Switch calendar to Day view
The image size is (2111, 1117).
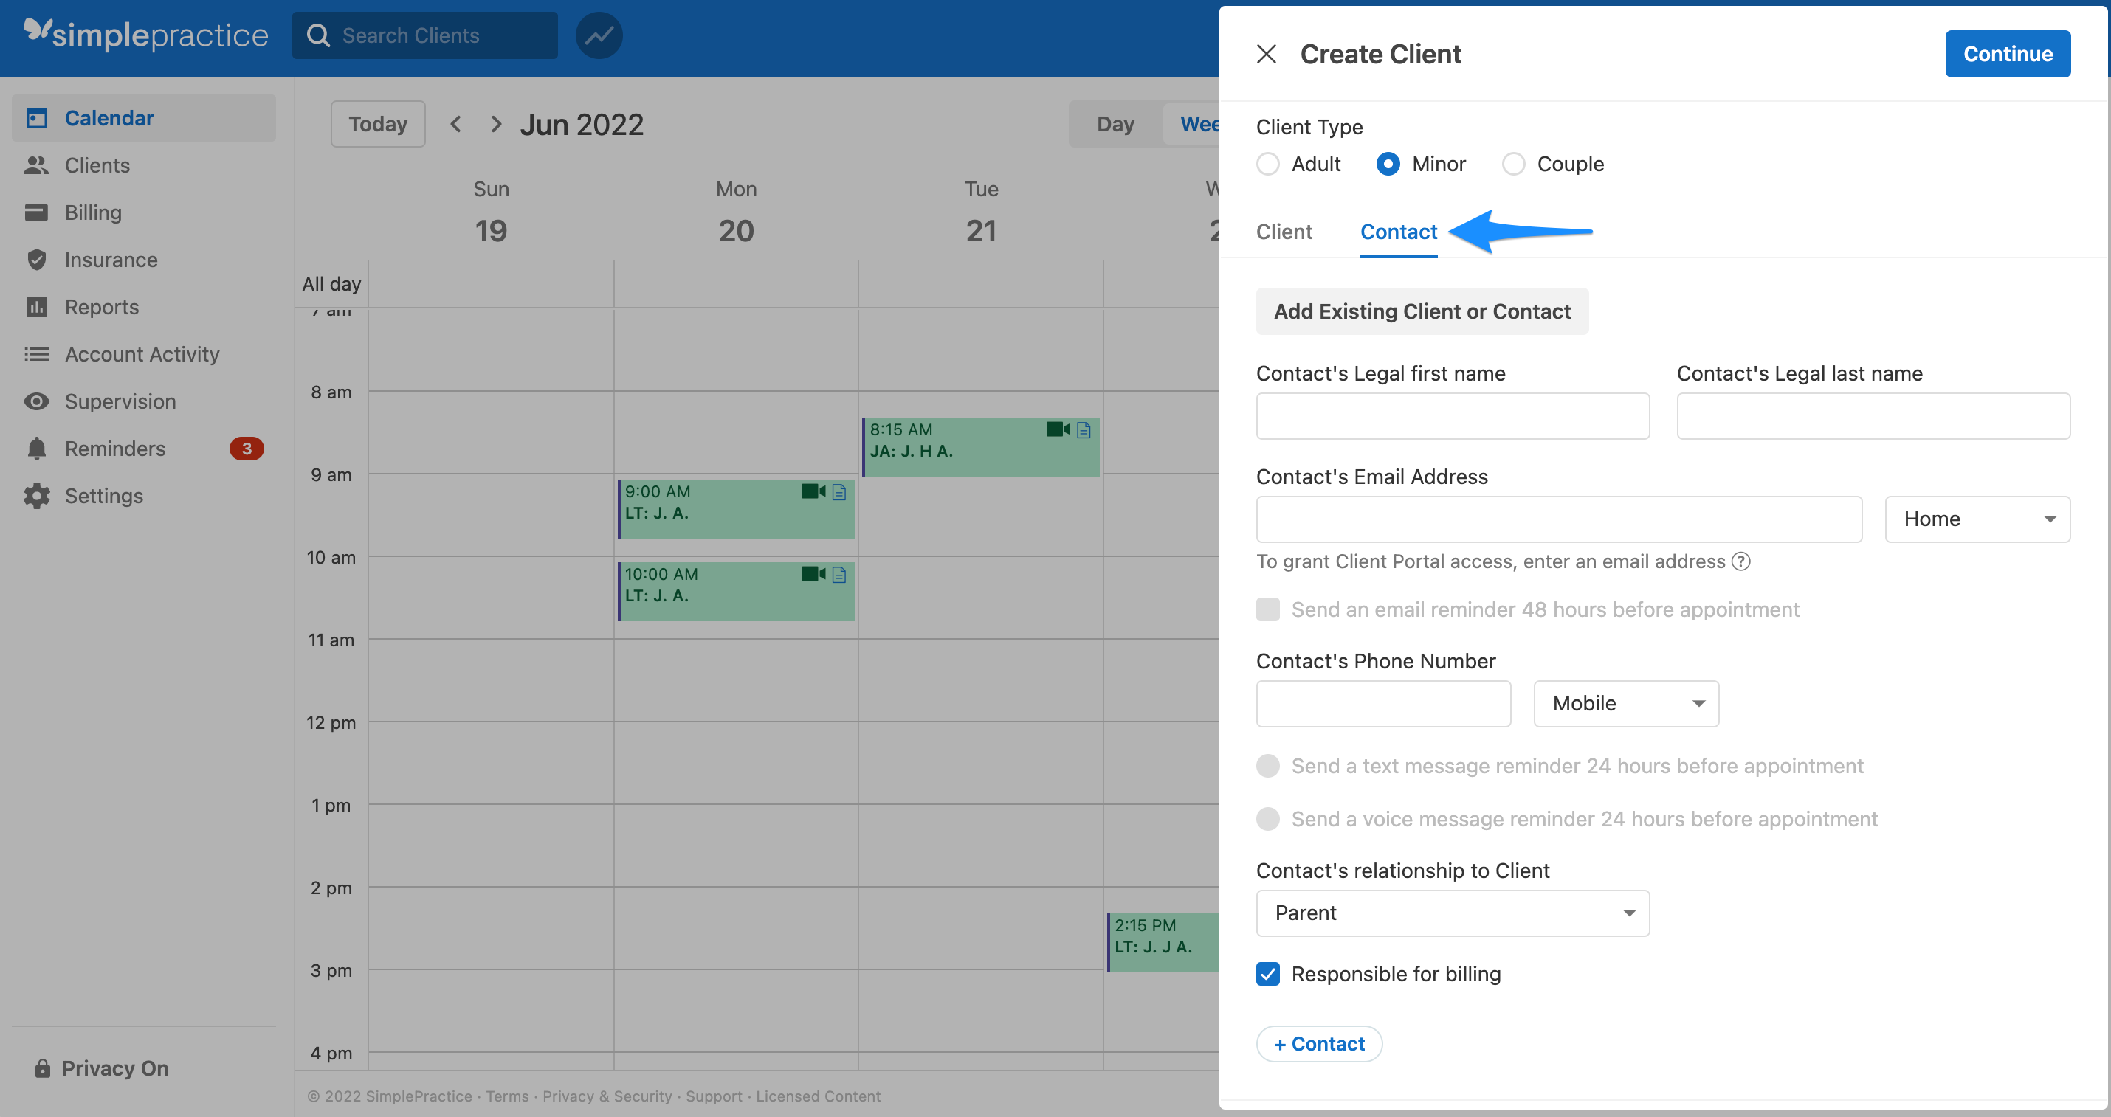(x=1115, y=124)
